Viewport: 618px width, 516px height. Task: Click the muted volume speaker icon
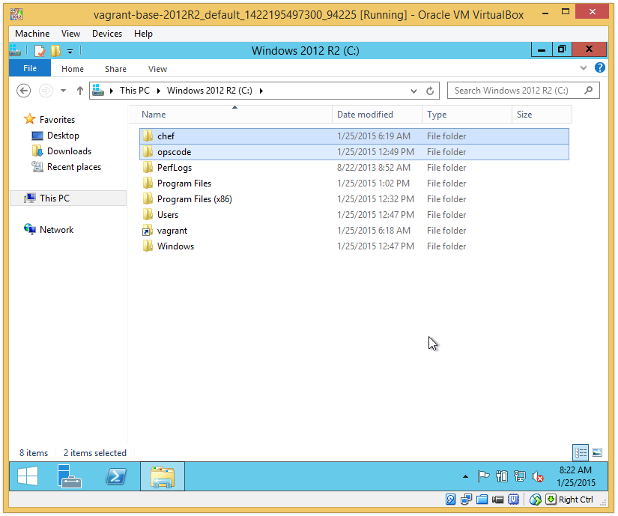pyautogui.click(x=538, y=476)
